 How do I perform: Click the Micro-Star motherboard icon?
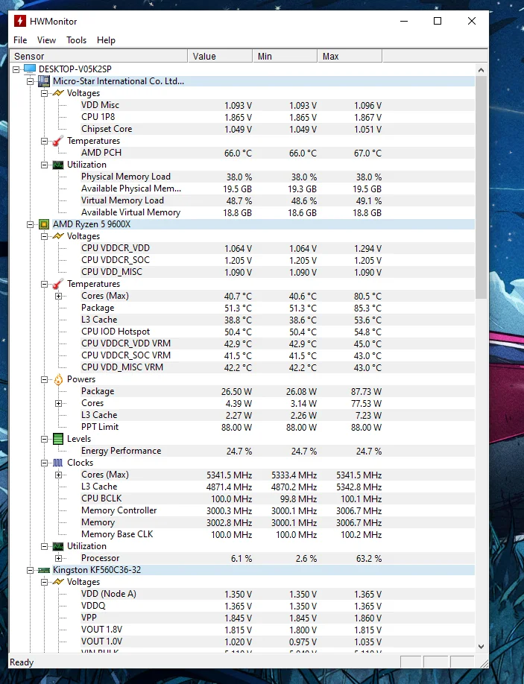[x=44, y=81]
